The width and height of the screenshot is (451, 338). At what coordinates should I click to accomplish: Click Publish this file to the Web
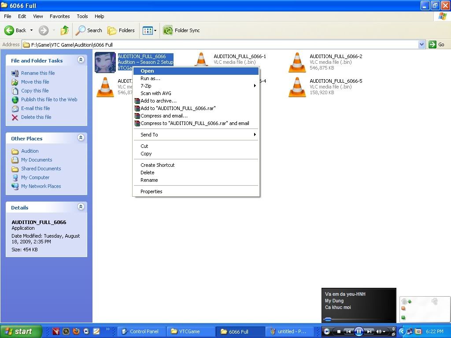pyautogui.click(x=49, y=99)
